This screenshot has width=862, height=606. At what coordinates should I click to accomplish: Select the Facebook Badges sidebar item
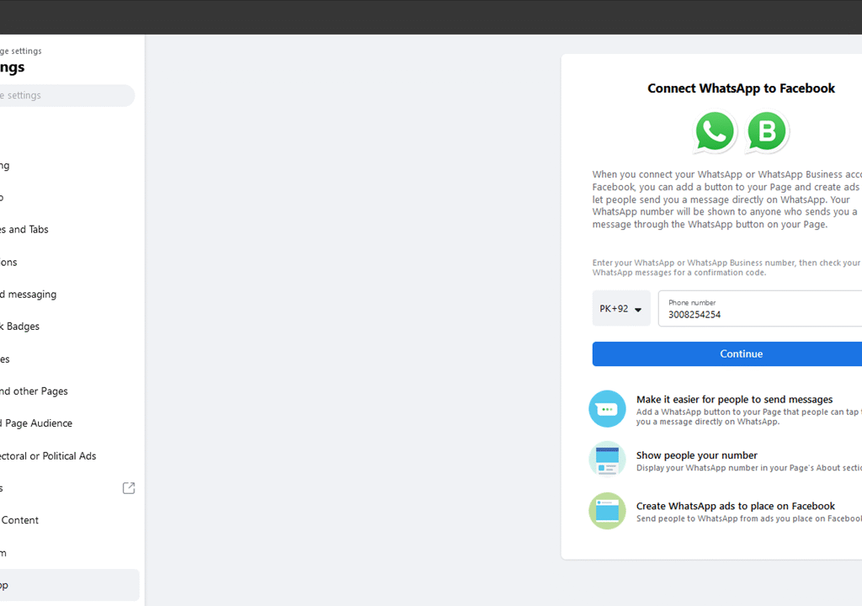[21, 327]
